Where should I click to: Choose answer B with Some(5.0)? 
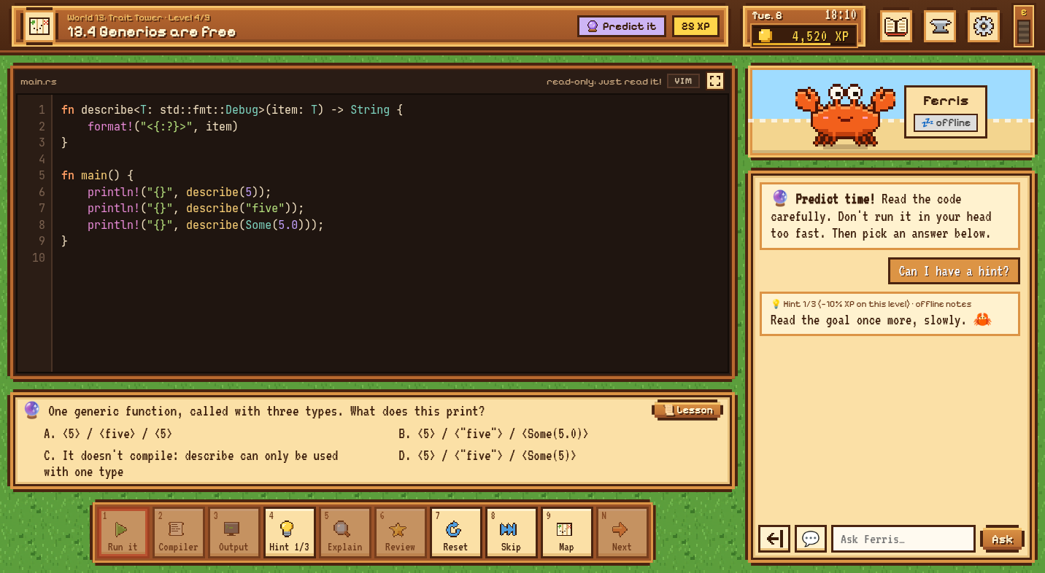tap(493, 434)
